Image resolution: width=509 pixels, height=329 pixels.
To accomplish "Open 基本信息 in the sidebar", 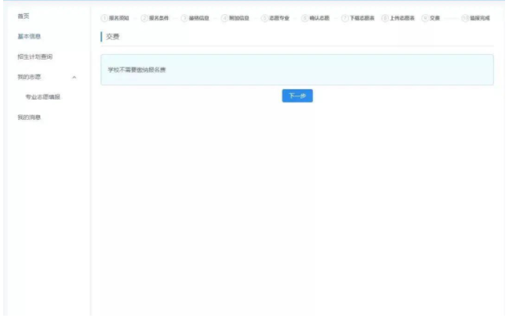I will [x=29, y=36].
